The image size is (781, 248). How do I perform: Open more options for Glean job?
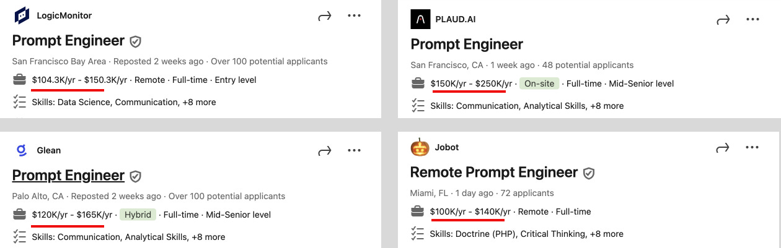coord(354,150)
